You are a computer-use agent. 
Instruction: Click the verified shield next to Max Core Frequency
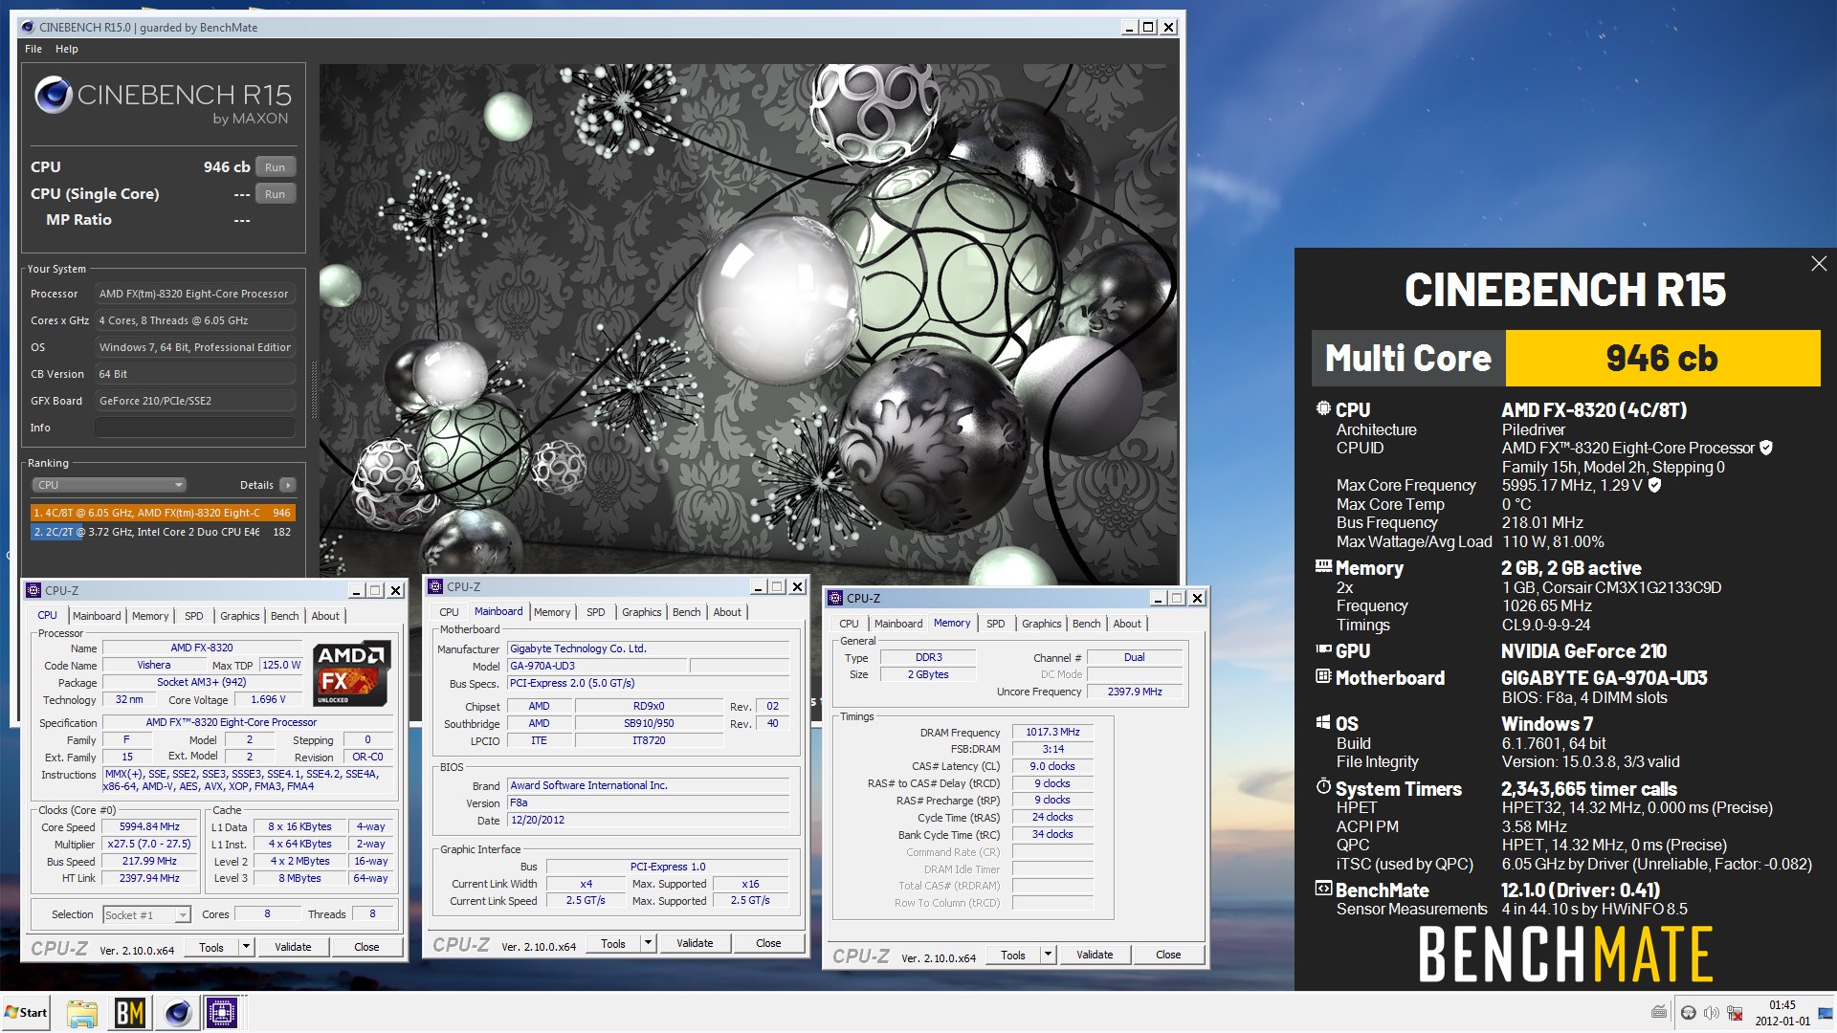[x=1654, y=485]
